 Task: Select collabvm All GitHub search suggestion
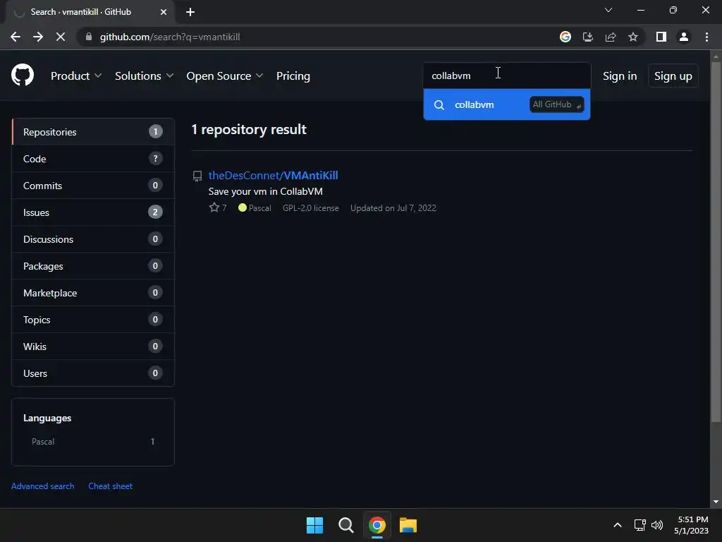(506, 104)
